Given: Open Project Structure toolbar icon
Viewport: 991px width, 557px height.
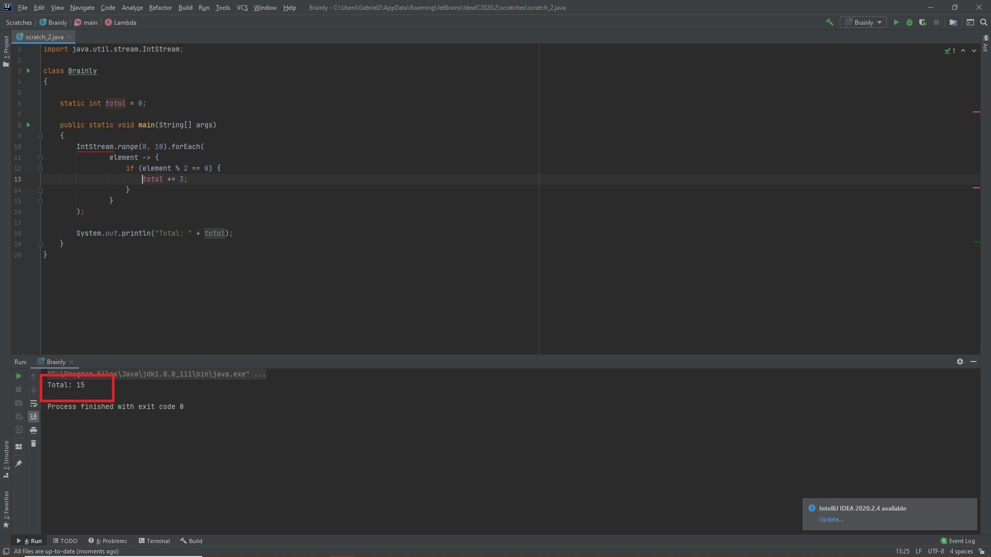Looking at the screenshot, I should click(953, 22).
